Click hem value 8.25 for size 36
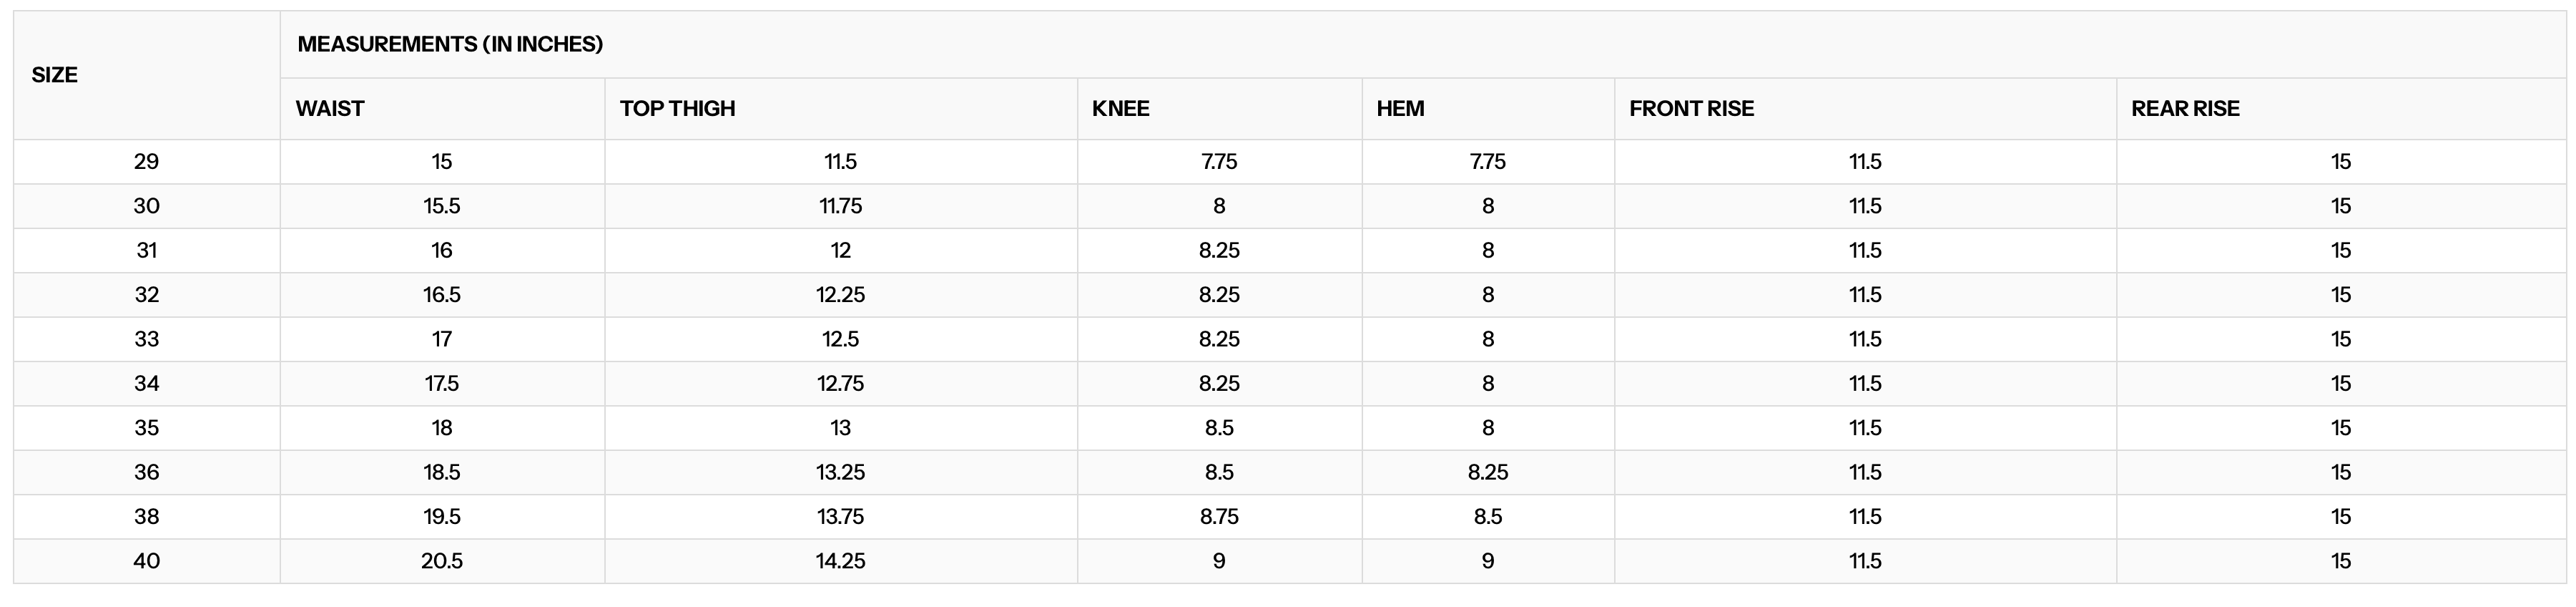Image resolution: width=2576 pixels, height=607 pixels. (1488, 472)
